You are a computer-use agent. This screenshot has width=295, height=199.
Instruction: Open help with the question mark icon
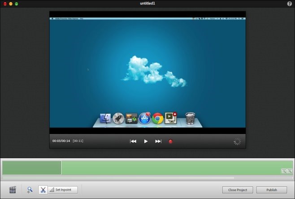[289, 4]
